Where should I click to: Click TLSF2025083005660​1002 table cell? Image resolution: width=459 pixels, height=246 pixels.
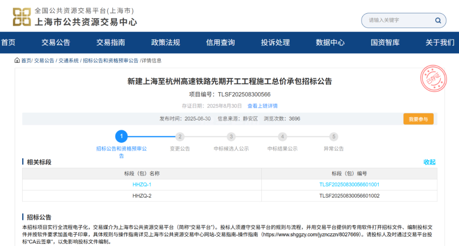(349, 196)
